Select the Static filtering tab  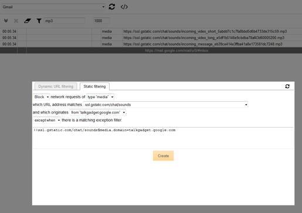coord(94,87)
